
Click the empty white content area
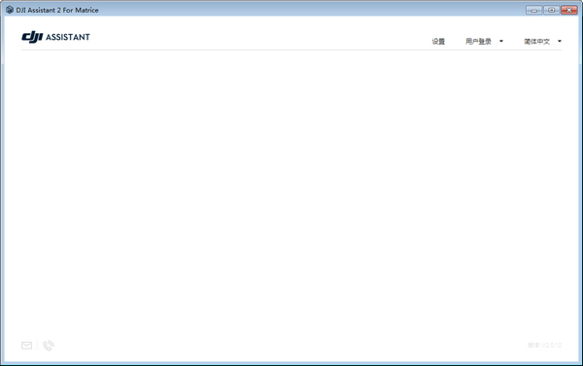(x=291, y=193)
